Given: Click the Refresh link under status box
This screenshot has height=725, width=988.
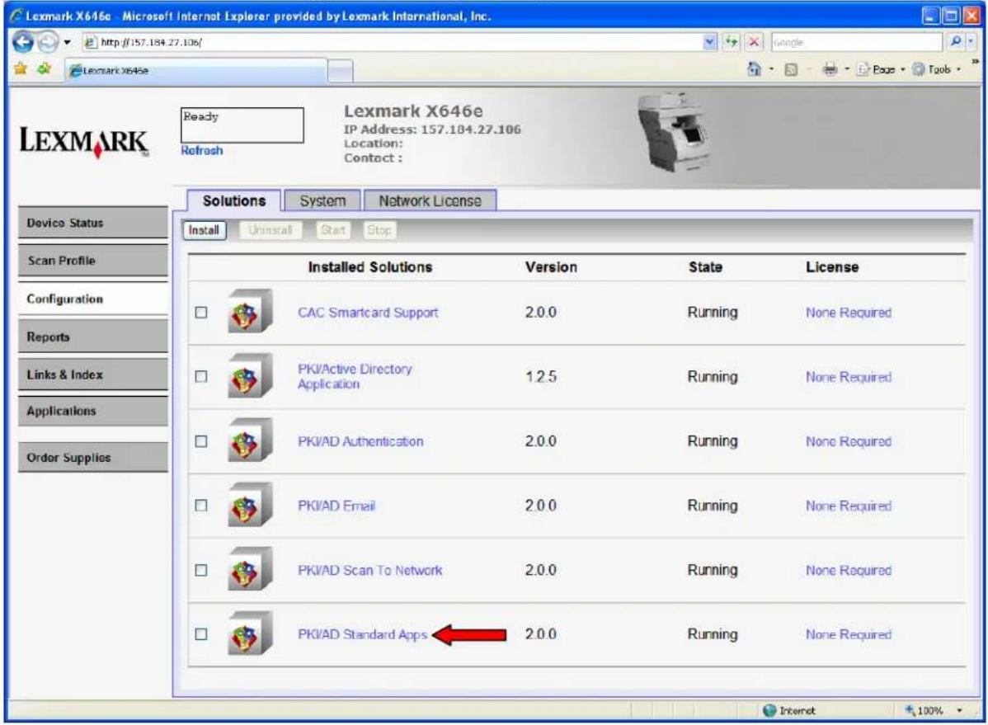Looking at the screenshot, I should tap(201, 151).
